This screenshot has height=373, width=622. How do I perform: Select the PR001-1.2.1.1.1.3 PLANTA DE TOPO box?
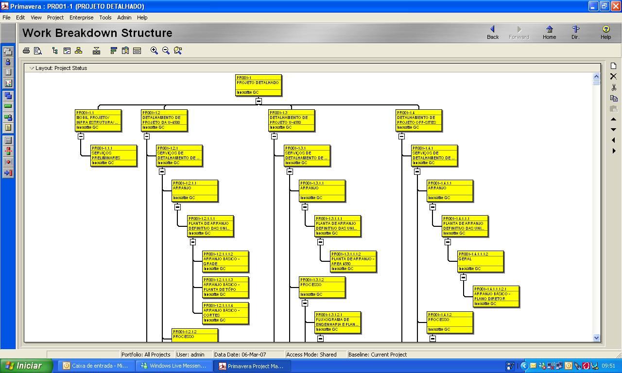click(225, 287)
